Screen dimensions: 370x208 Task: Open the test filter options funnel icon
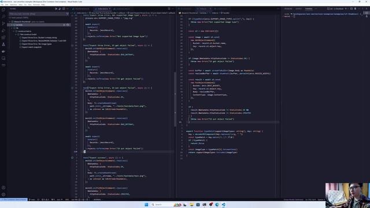pos(67,14)
